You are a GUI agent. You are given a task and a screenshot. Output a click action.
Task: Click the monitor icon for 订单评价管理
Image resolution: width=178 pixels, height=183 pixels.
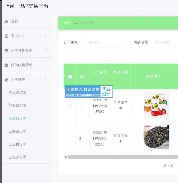tap(6, 51)
